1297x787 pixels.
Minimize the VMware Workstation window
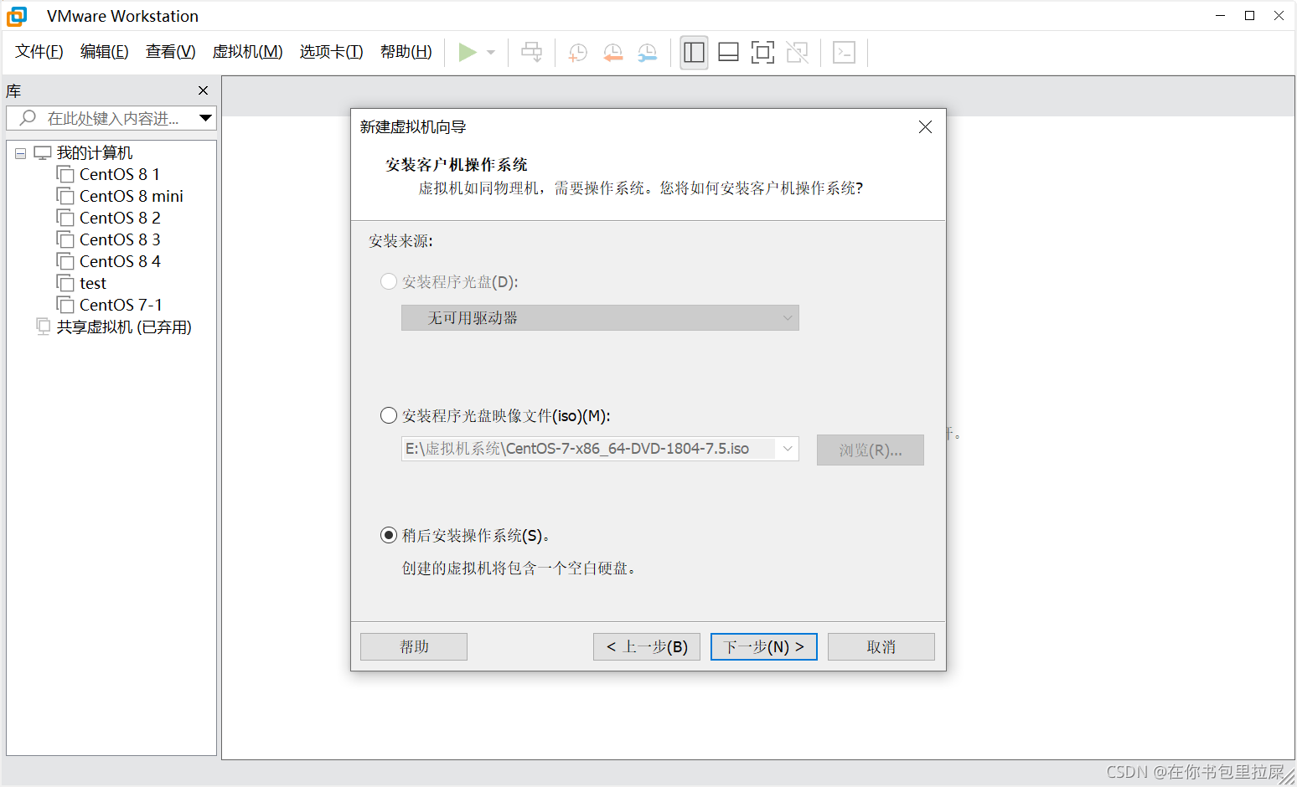[1221, 16]
